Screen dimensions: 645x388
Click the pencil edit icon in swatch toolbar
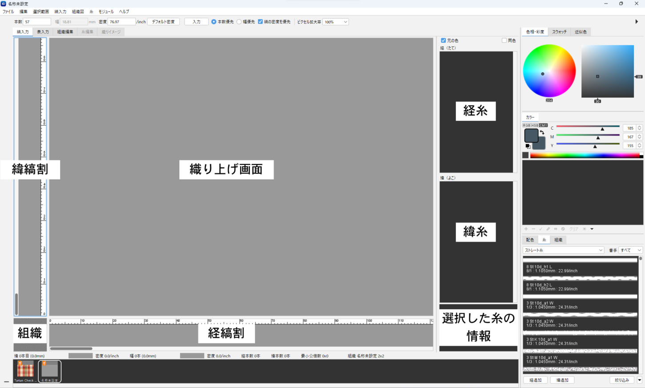point(548,229)
